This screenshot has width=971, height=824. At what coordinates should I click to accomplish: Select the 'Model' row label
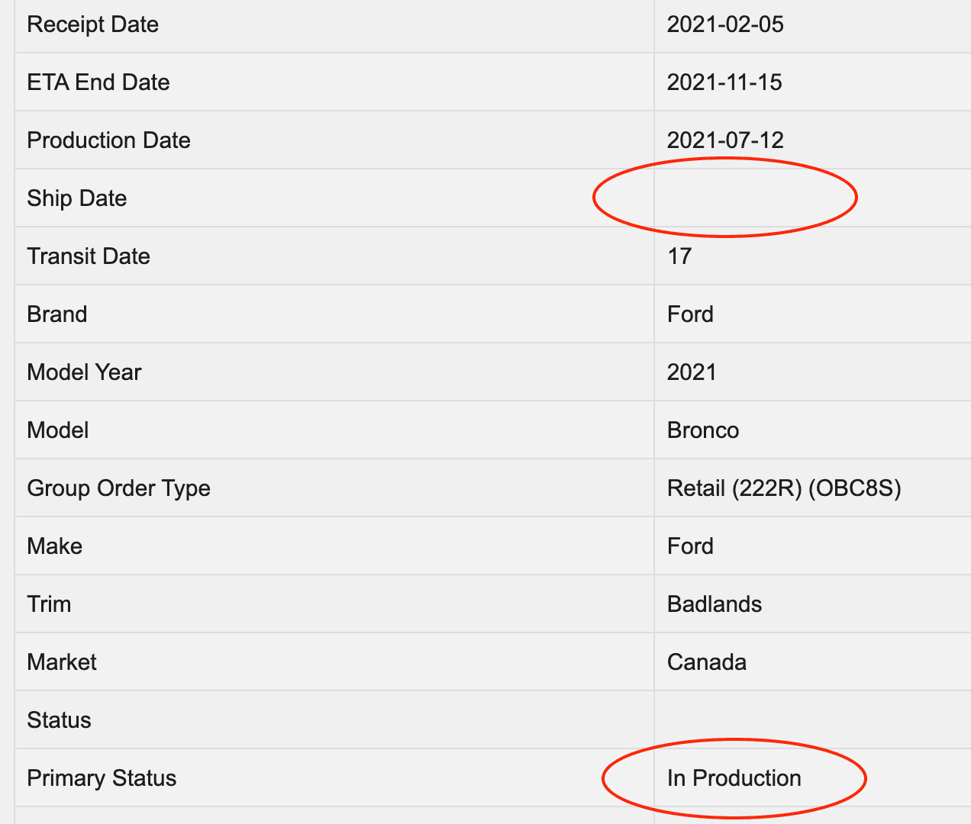(58, 430)
